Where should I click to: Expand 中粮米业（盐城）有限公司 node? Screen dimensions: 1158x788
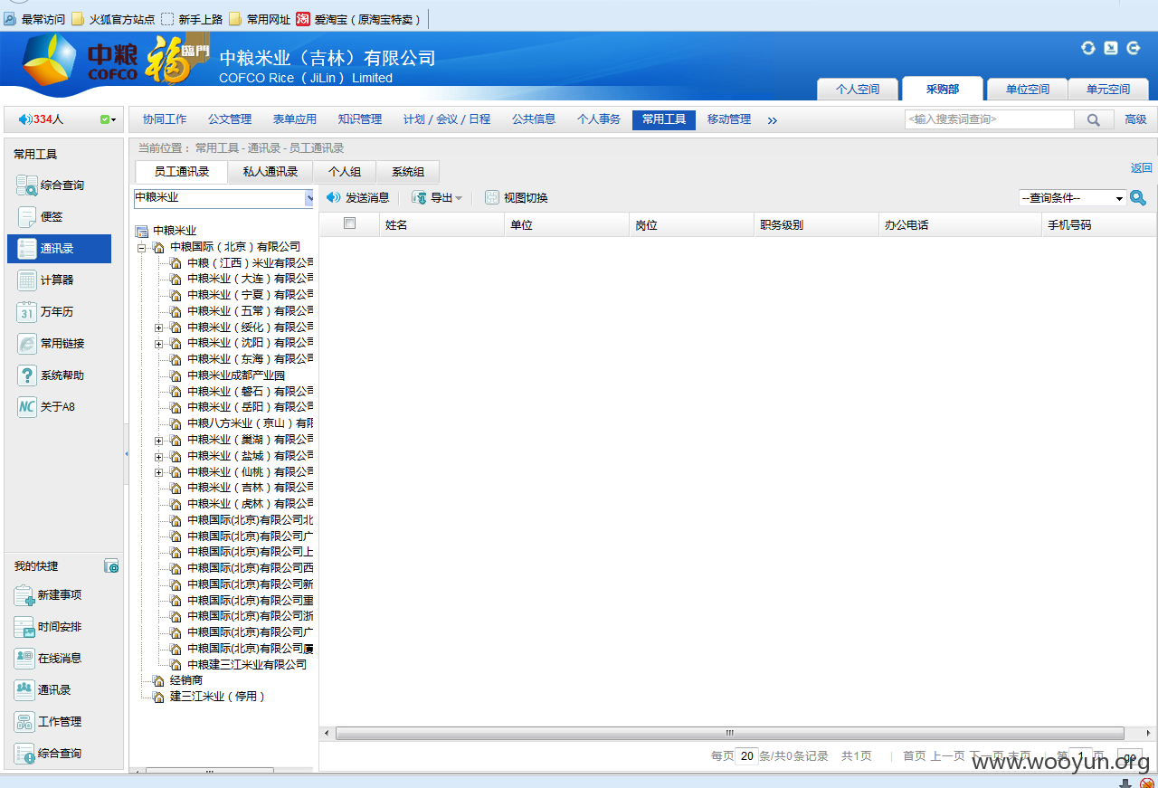point(158,456)
